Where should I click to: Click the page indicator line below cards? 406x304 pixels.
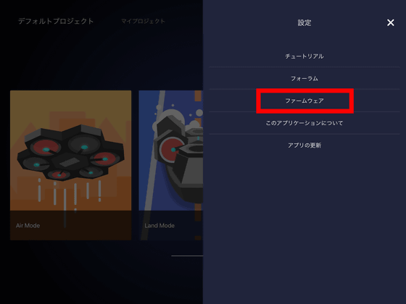pos(187,256)
